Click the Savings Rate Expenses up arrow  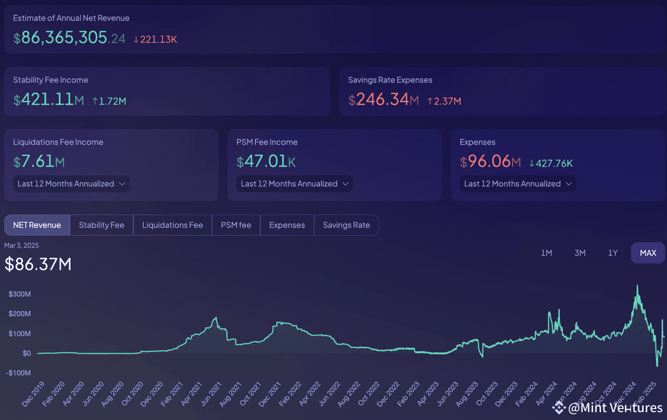tap(430, 101)
